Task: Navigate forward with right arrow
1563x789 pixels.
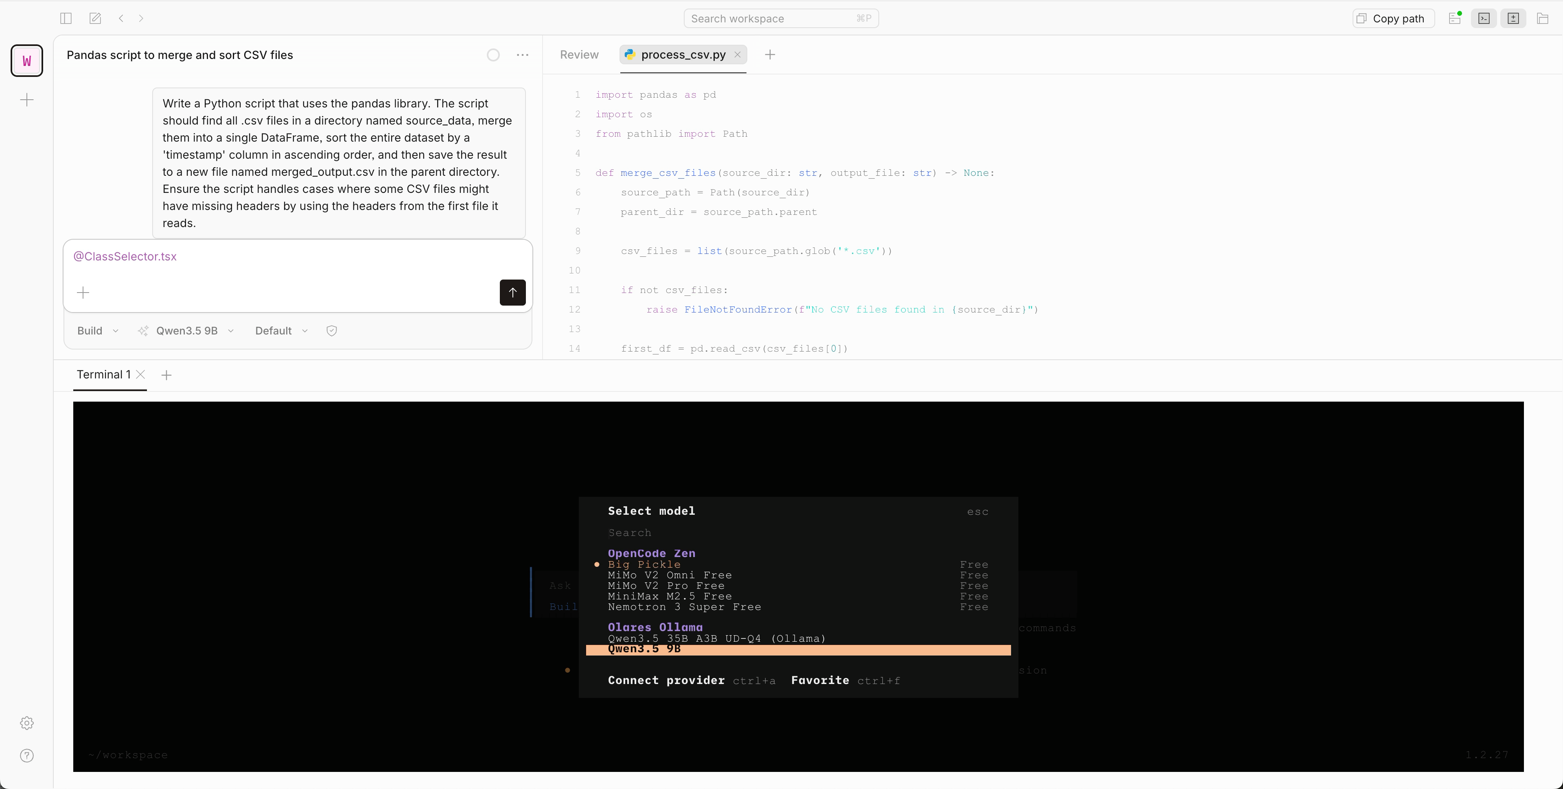Action: (141, 18)
